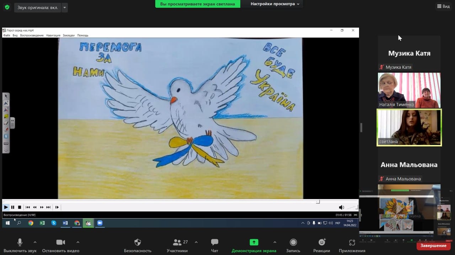Click the red Завершение button
The height and width of the screenshot is (255, 455).
pyautogui.click(x=433, y=245)
